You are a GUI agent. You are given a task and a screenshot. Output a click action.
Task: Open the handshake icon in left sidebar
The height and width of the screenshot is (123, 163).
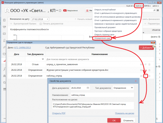click(4, 27)
